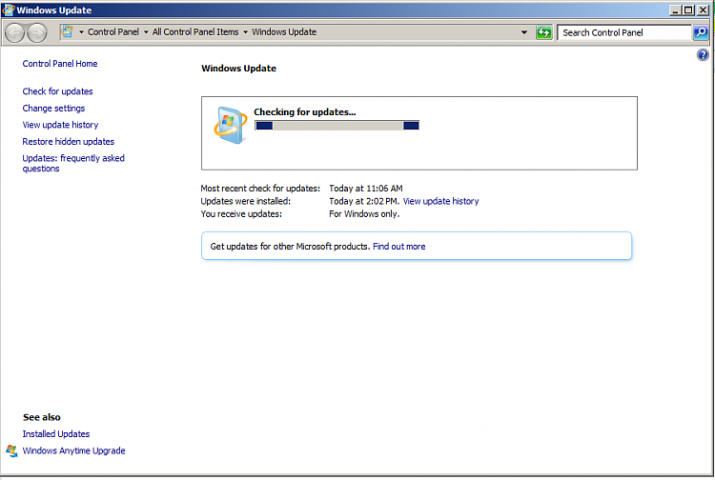Go to Control Panel Home
Viewport: 715px width, 480px height.
(x=60, y=64)
